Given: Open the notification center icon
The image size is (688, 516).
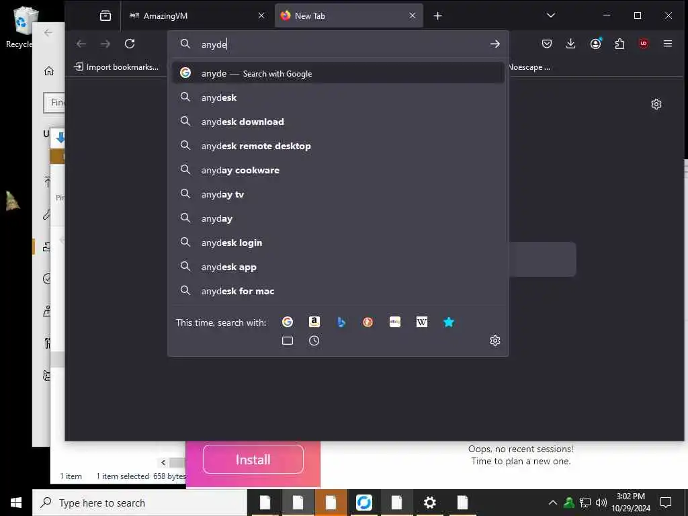Looking at the screenshot, I should coord(666,503).
